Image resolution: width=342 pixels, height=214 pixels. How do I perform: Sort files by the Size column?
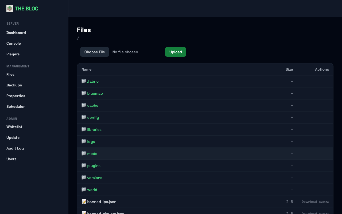(x=289, y=69)
